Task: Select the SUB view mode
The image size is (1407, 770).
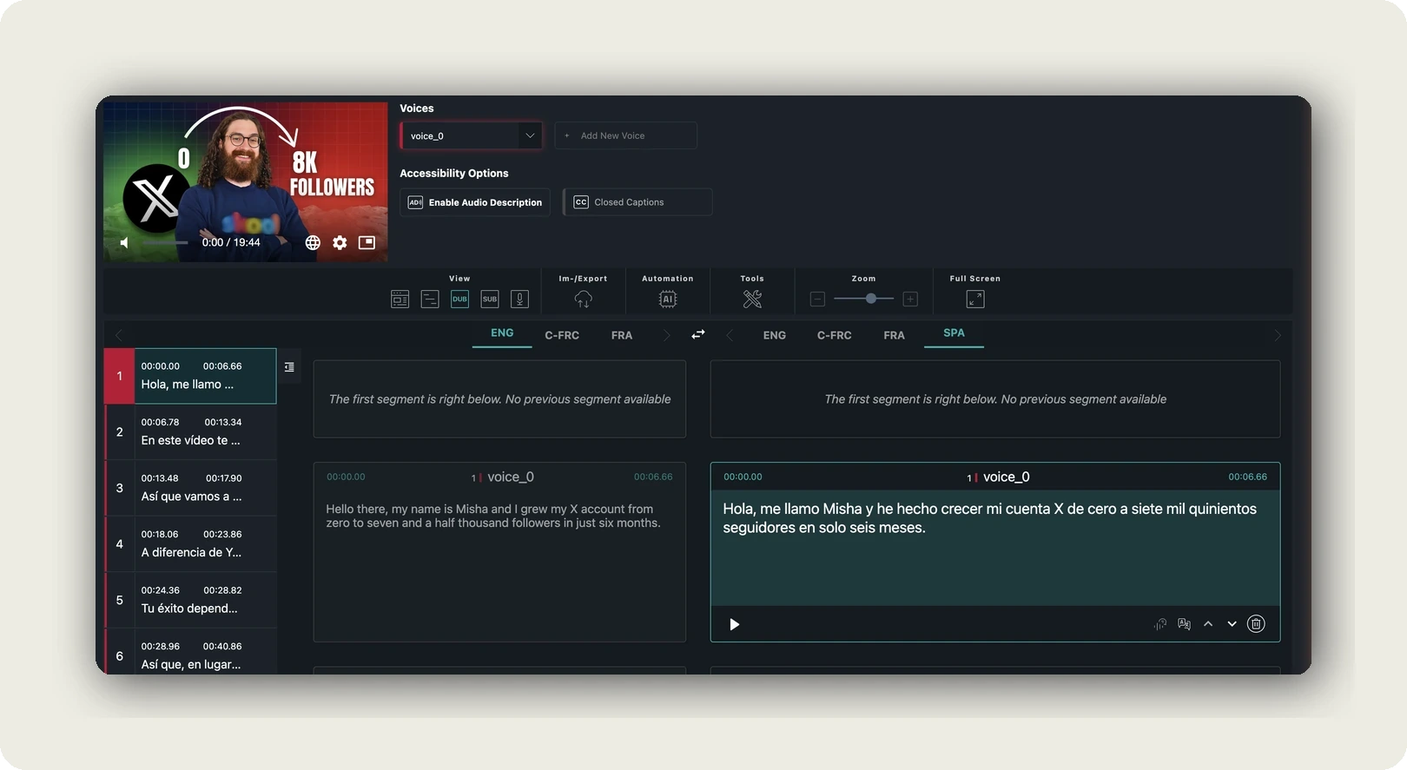Action: [490, 299]
